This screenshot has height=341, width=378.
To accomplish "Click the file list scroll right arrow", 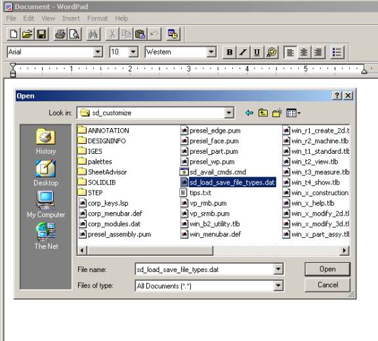I will coord(345,250).
